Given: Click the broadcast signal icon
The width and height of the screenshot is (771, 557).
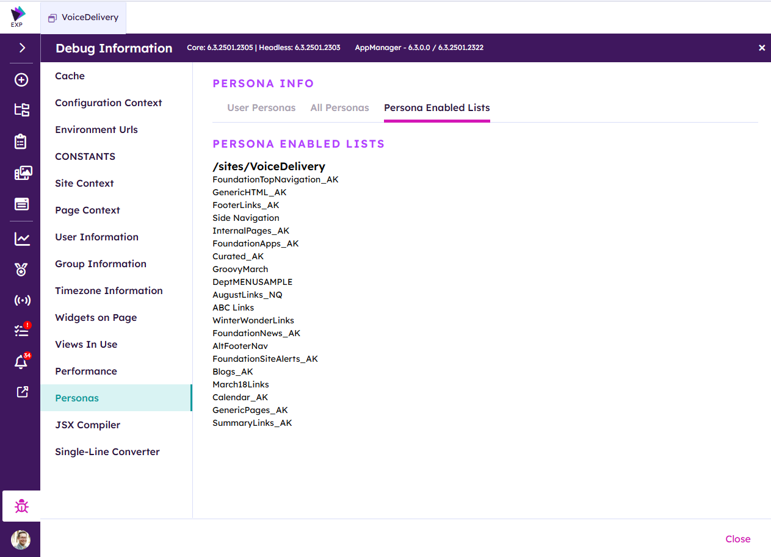Looking at the screenshot, I should click(22, 300).
